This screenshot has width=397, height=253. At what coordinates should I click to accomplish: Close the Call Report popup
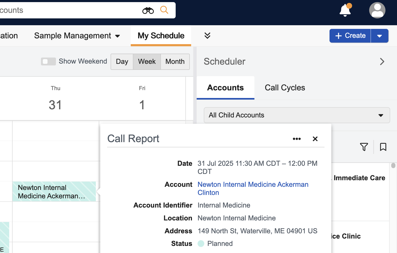[x=315, y=139]
